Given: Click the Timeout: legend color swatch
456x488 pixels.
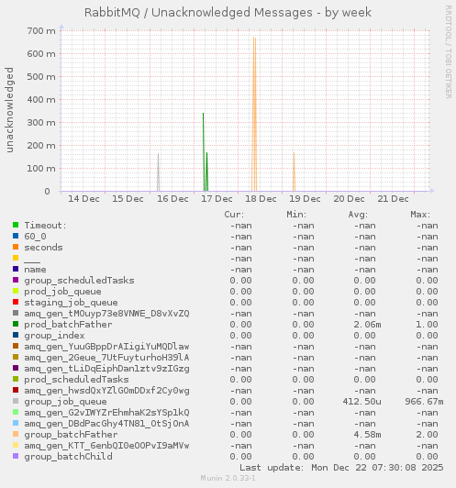Looking at the screenshot, I should (x=16, y=225).
